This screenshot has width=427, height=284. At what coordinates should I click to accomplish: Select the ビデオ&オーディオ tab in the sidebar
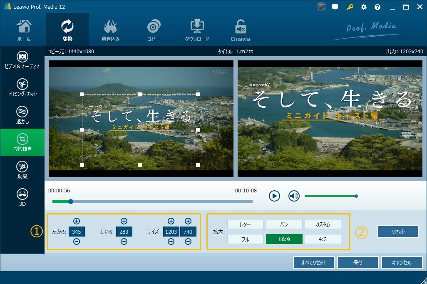tap(22, 60)
